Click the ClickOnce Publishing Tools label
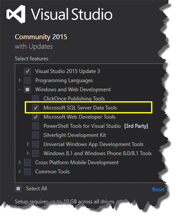Screen dimensions: 178x219 point(74,99)
